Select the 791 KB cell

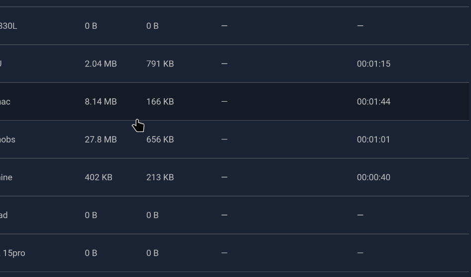point(160,64)
